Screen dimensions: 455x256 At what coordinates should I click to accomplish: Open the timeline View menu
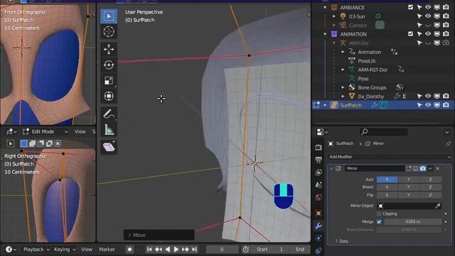point(87,250)
